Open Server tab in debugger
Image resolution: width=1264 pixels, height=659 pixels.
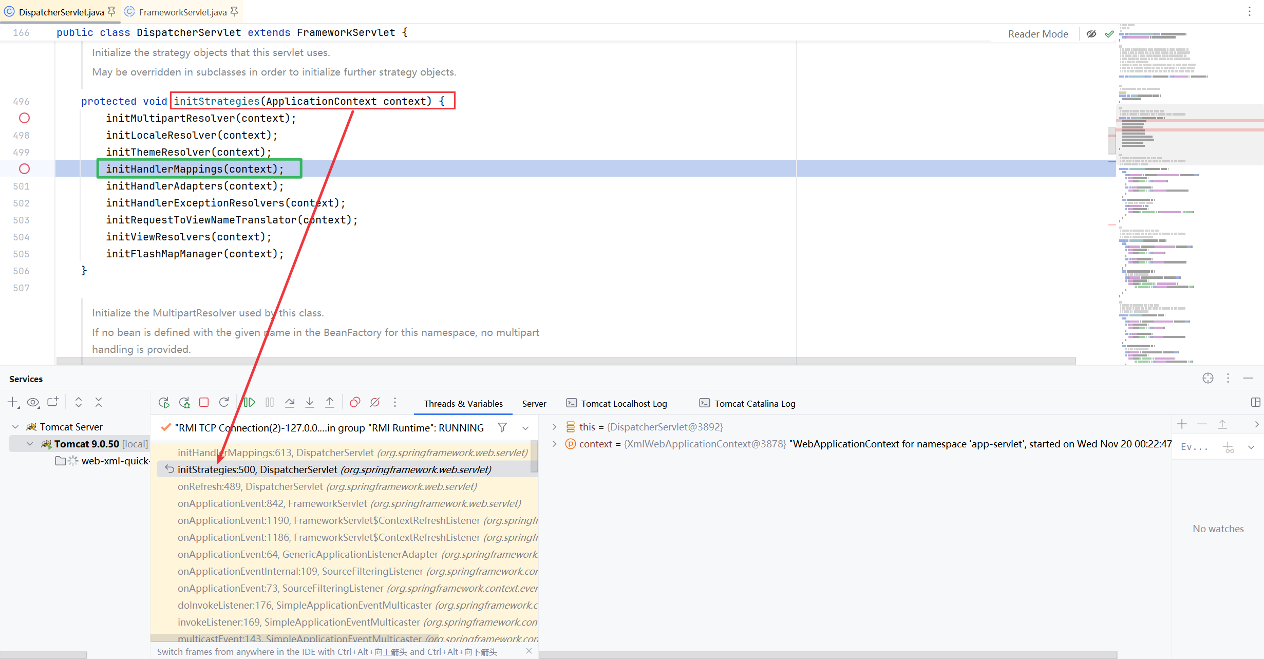[534, 404]
